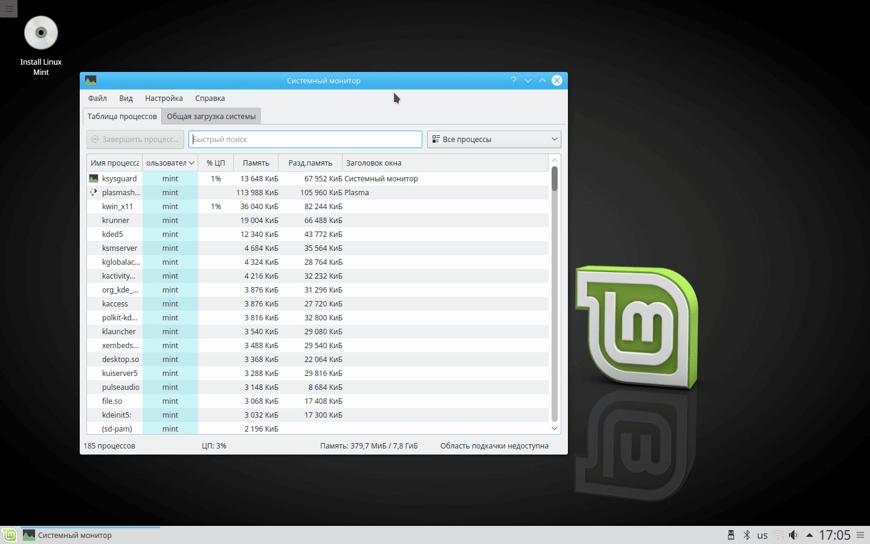The image size is (870, 544).
Task: Click the Заголовок окна column header
Action: [x=445, y=163]
